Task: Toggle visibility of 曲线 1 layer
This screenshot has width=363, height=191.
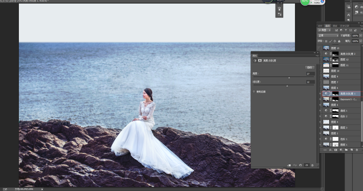Action: 320,111
